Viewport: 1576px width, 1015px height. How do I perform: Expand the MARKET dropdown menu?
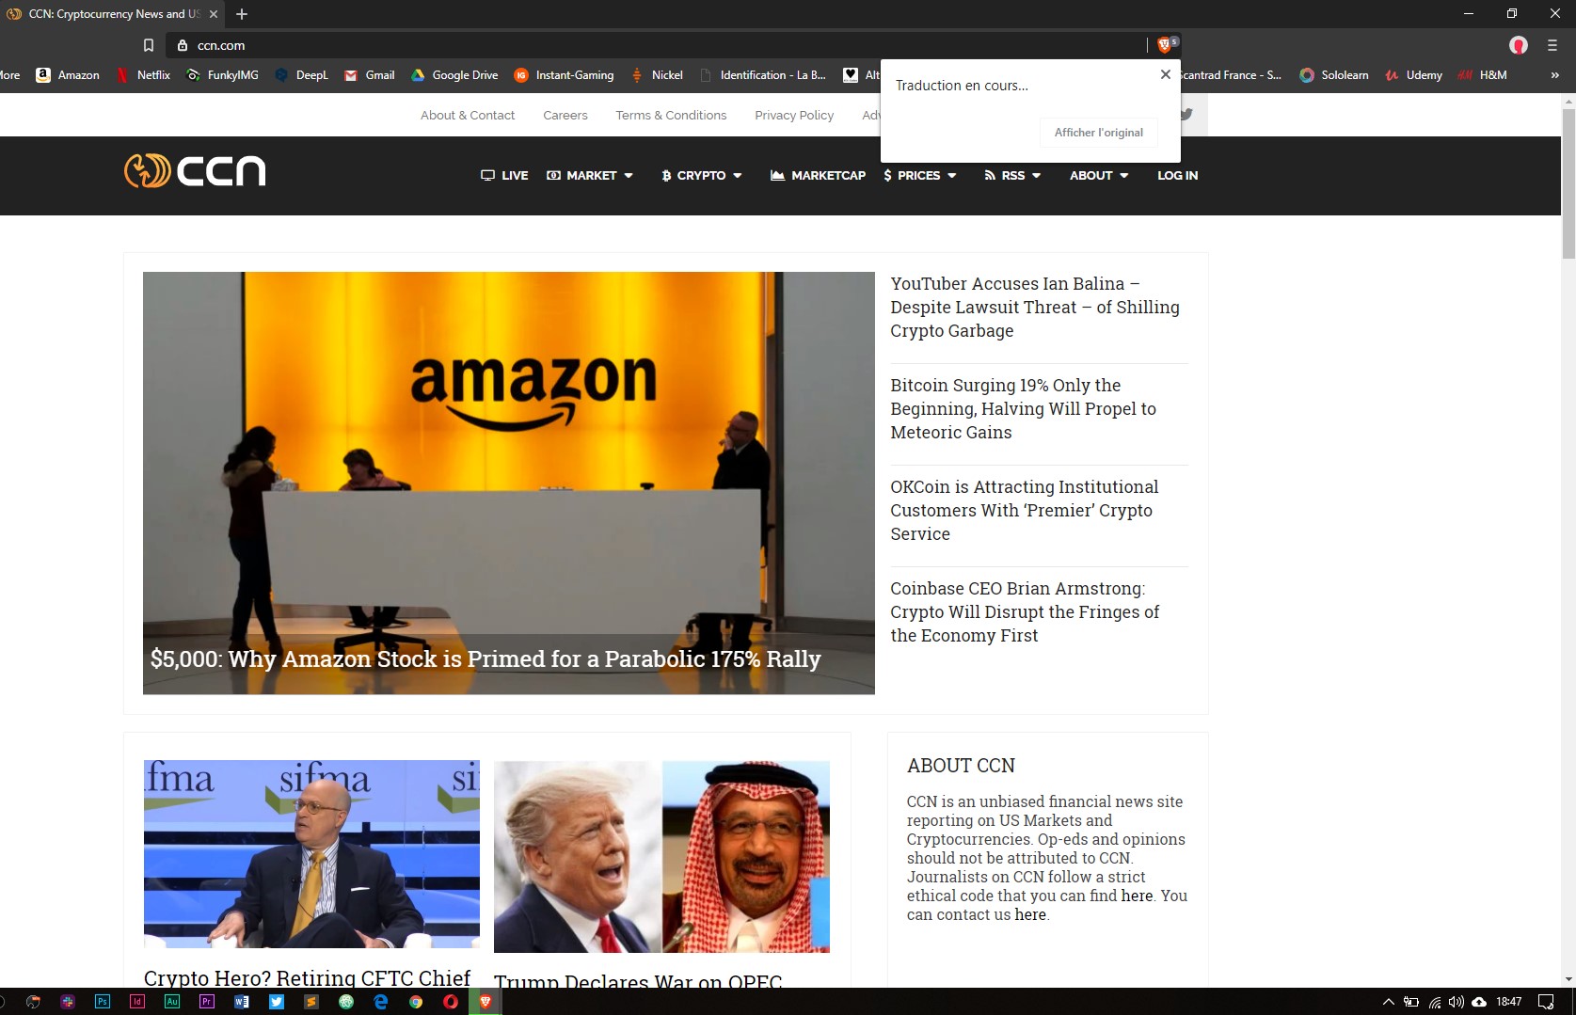point(590,176)
